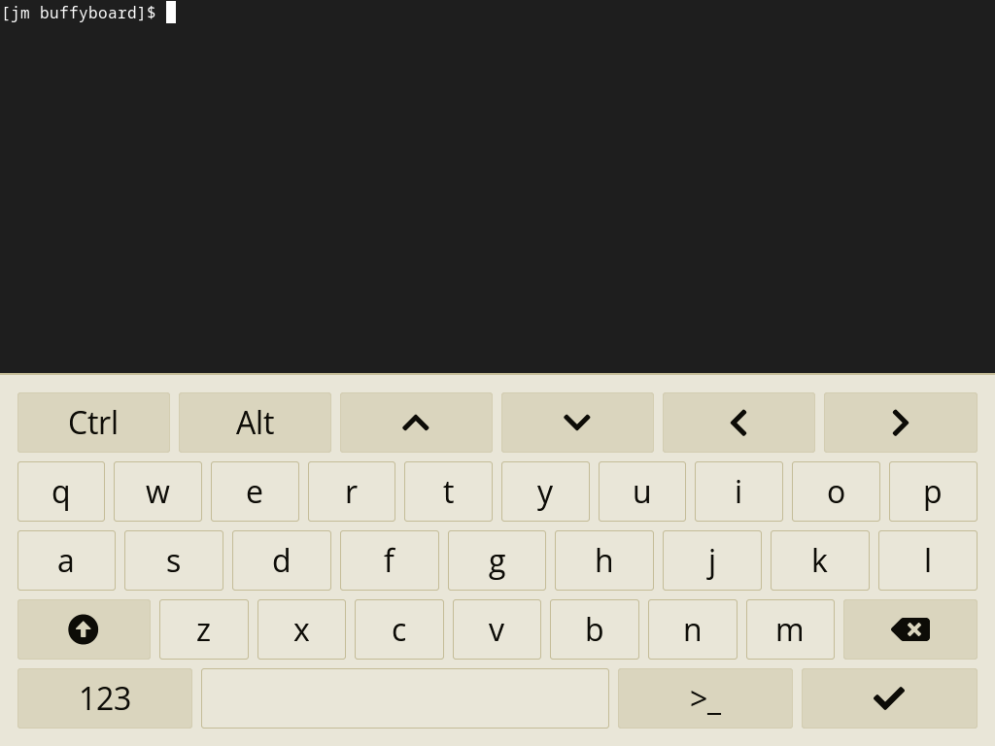Toggle the Alt modifier key
Image resolution: width=995 pixels, height=746 pixels.
point(256,423)
